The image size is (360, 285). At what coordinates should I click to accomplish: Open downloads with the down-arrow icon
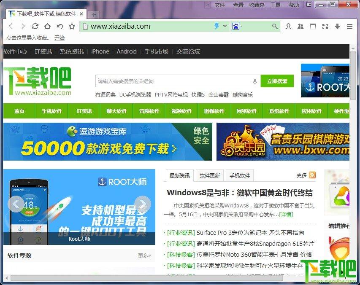[337, 27]
